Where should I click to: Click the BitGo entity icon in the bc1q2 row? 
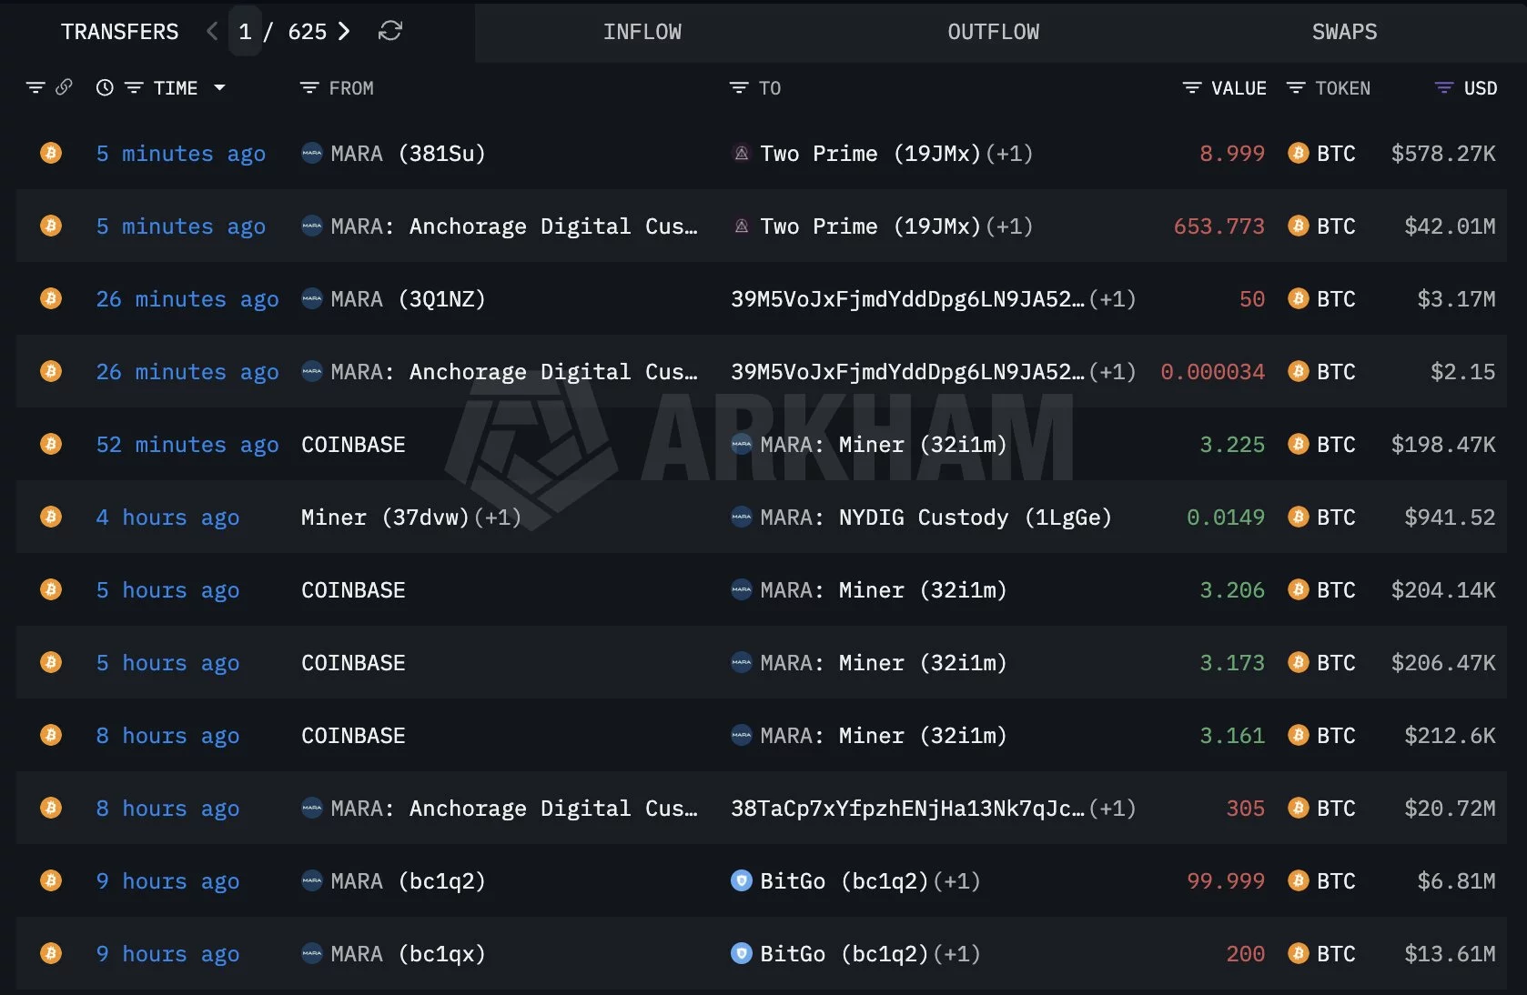click(742, 880)
